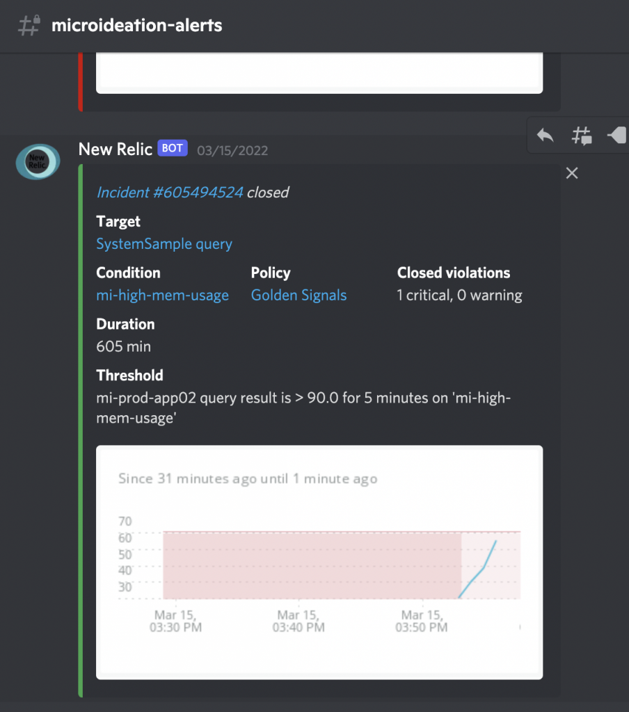Click the 'Duration' field heading
Image resolution: width=629 pixels, height=712 pixels.
pos(125,324)
